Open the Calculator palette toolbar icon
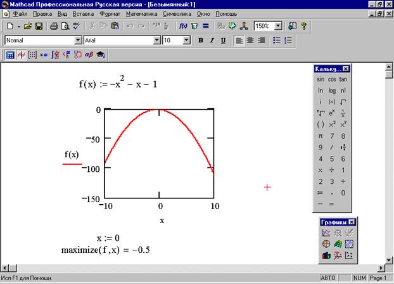Viewport: 394px width, 284px height. coord(10,55)
